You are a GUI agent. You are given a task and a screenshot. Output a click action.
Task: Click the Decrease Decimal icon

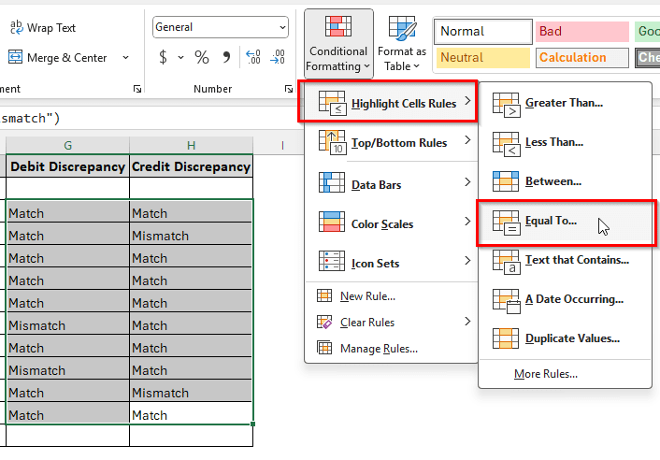coord(279,58)
